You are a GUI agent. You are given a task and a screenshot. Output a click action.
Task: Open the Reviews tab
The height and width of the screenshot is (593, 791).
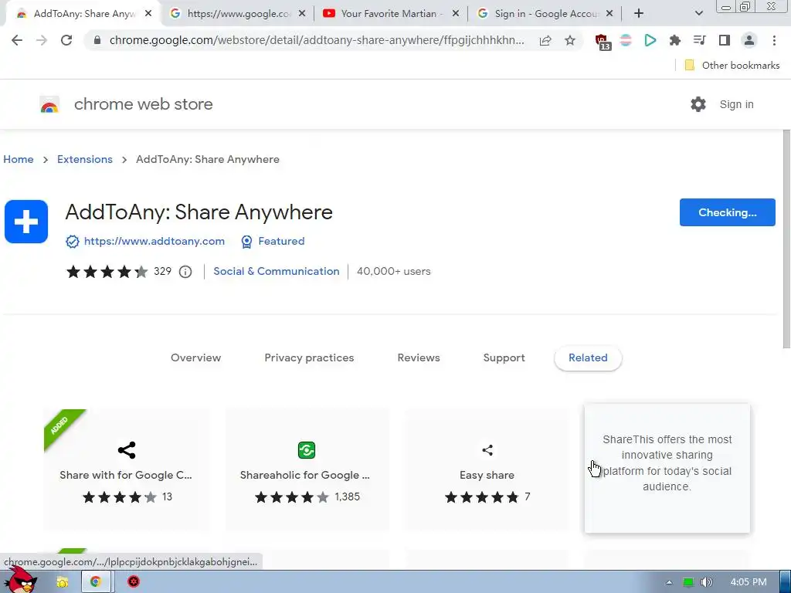point(419,358)
